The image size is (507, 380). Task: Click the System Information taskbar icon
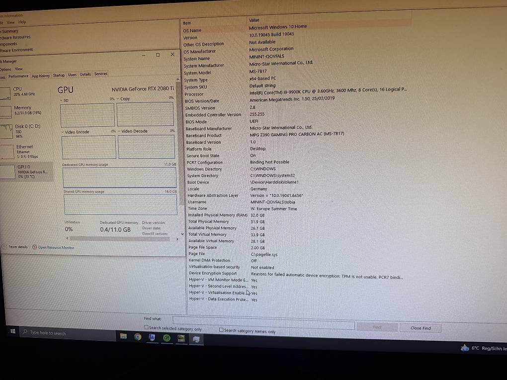(152, 338)
